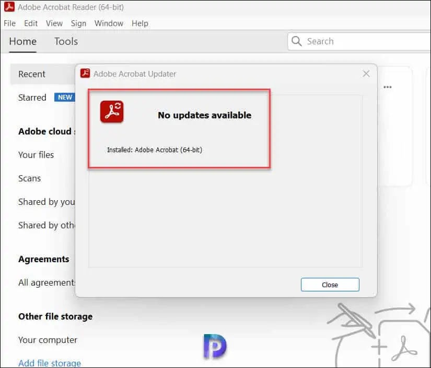Click the Other file storage heading

coord(55,316)
